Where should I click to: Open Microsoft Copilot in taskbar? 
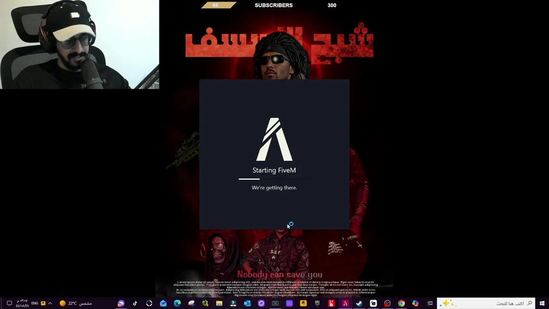coord(415,303)
